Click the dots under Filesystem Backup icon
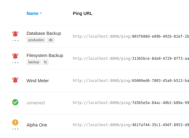This screenshot has width=189, height=138. click(15, 63)
